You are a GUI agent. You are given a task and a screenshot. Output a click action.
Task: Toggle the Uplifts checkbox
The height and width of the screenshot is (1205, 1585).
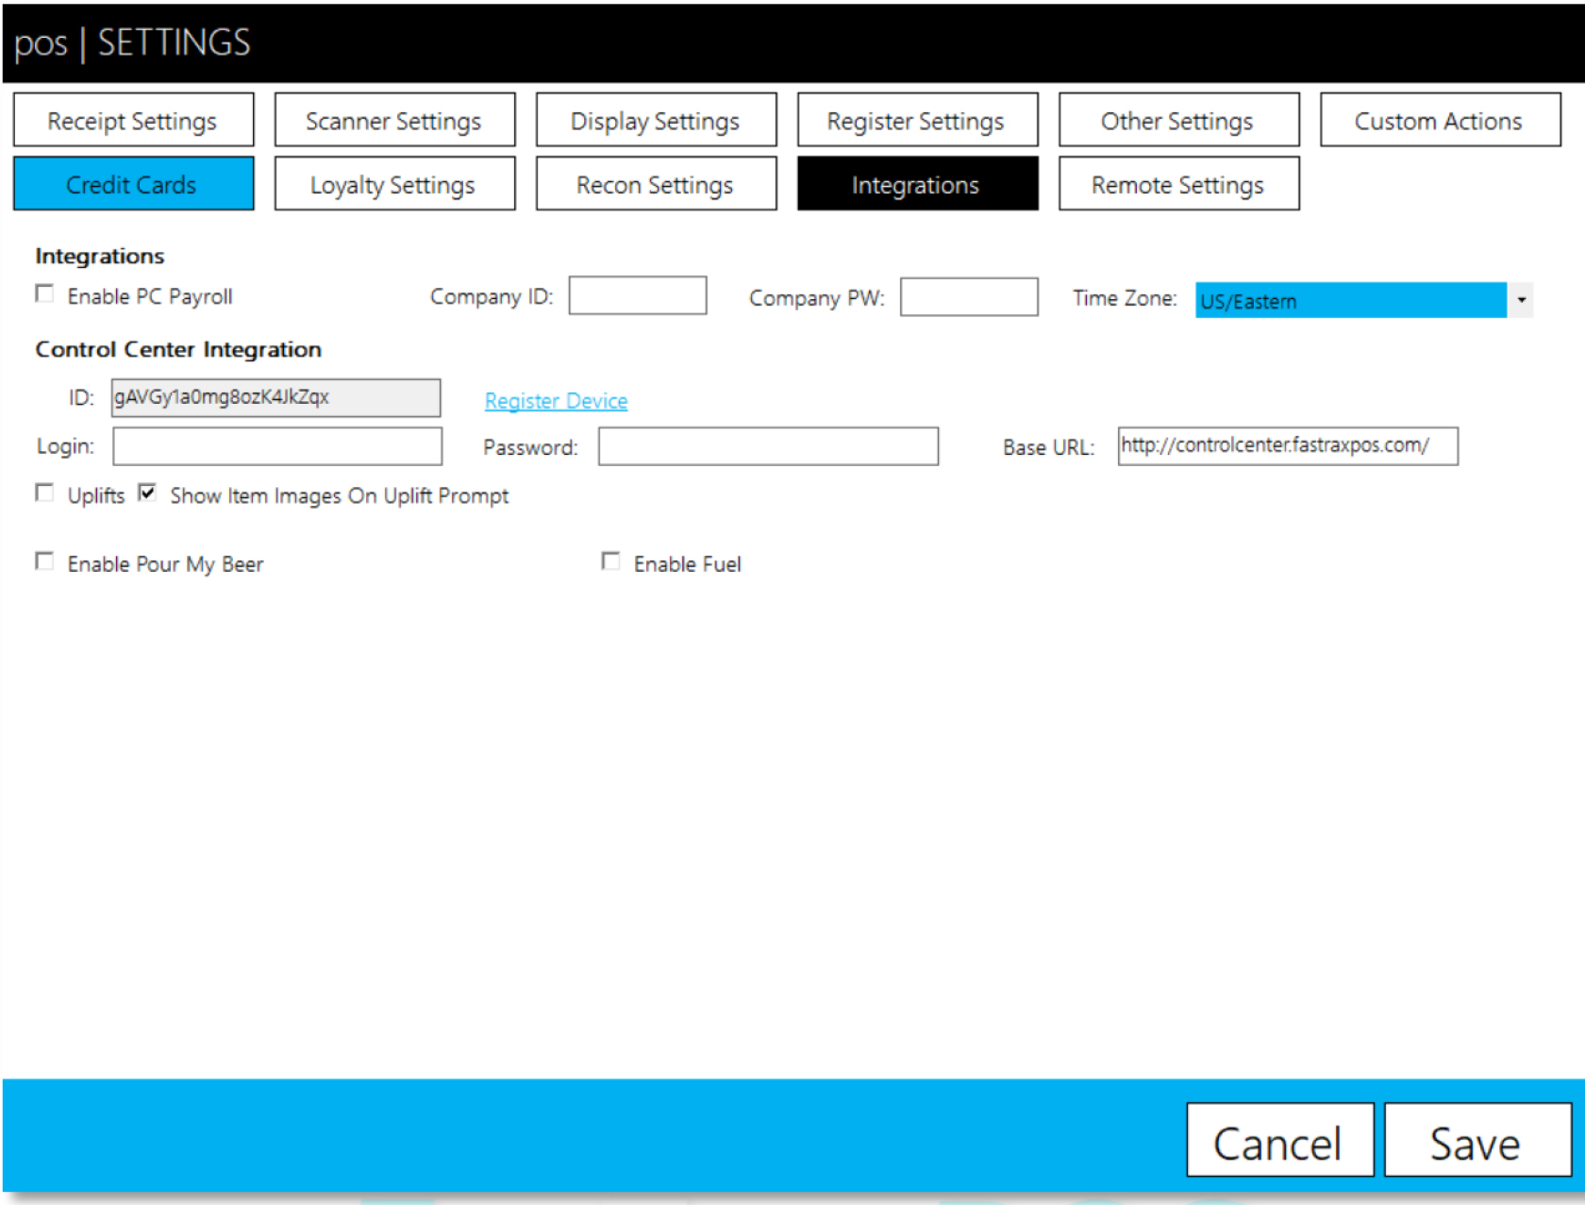[44, 494]
